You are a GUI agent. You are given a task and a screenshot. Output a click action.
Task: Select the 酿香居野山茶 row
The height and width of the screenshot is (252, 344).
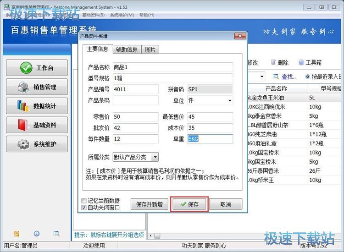[295, 125]
